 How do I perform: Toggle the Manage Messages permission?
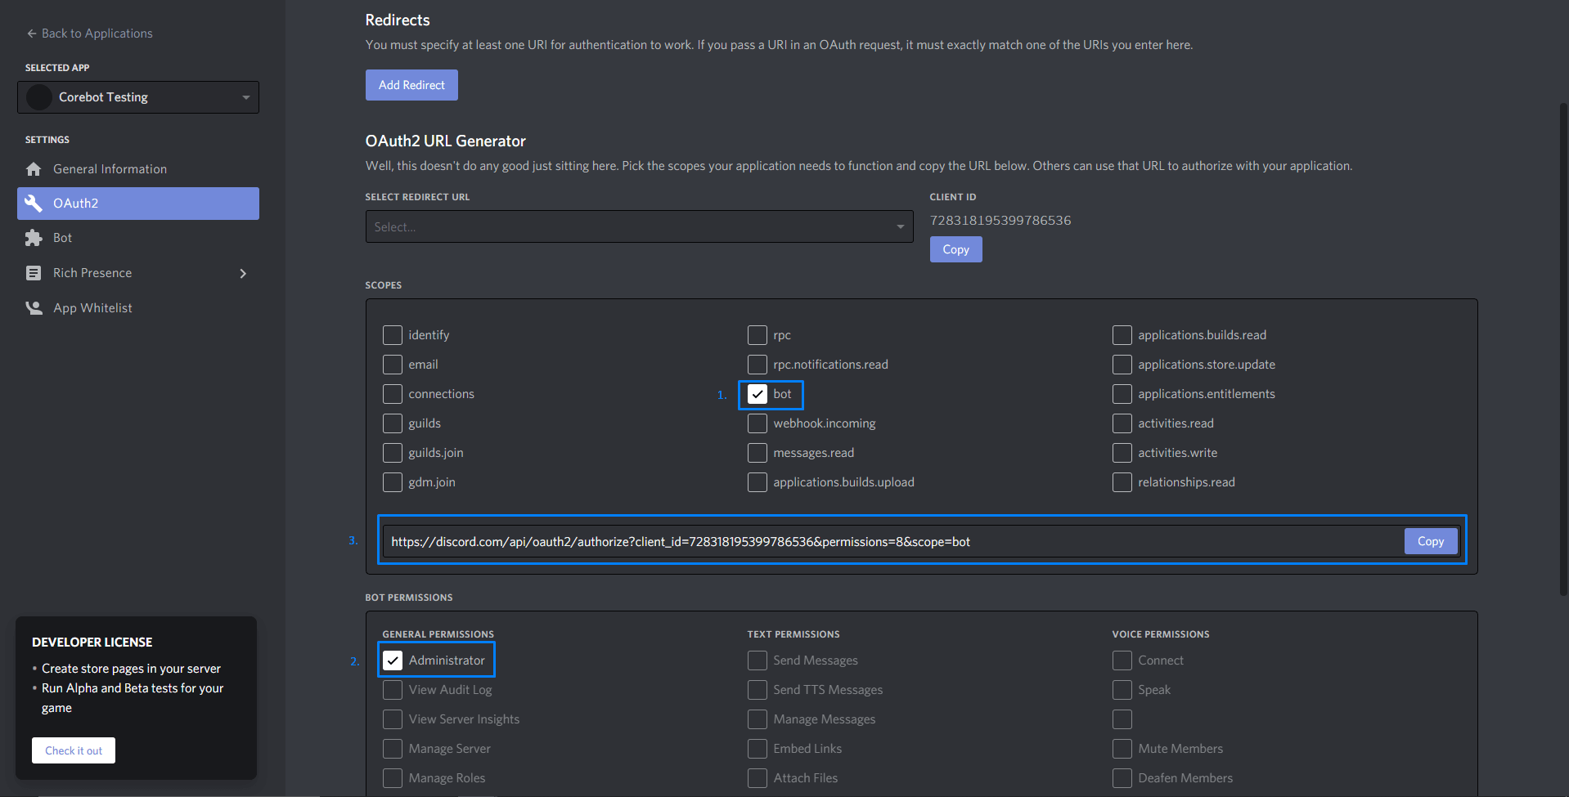pos(758,719)
